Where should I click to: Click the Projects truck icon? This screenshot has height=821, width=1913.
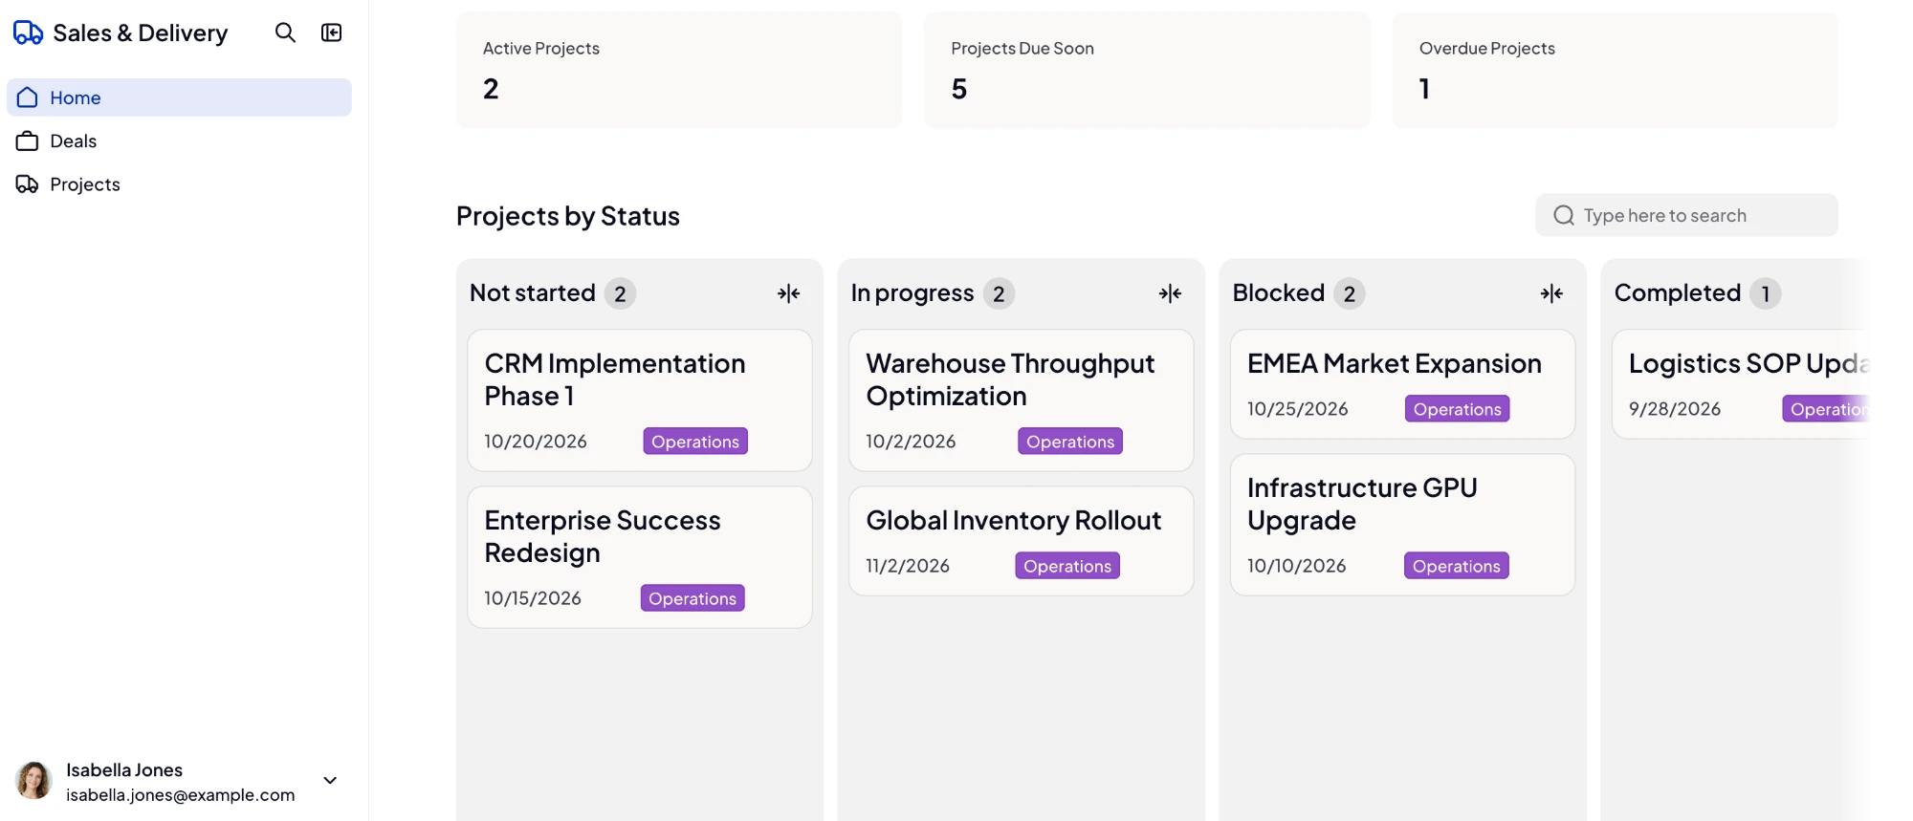tap(28, 184)
